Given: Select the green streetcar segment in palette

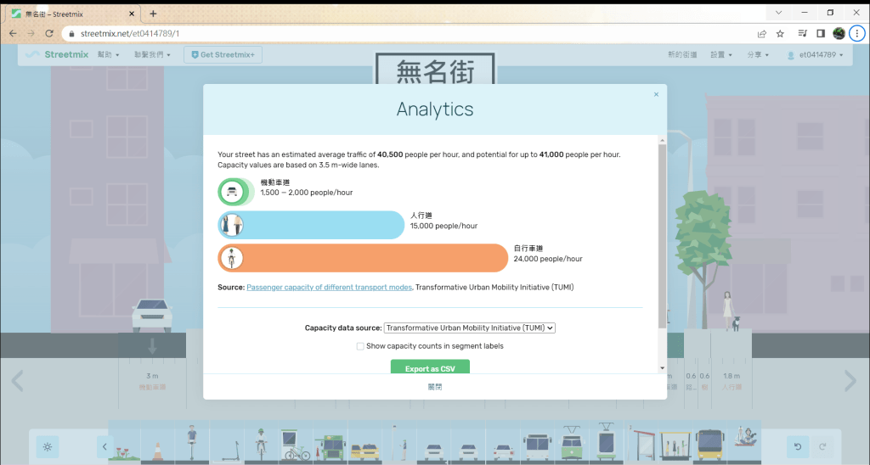Looking at the screenshot, I should [572, 444].
